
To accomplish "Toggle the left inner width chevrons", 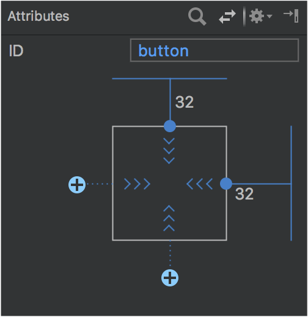I will [x=137, y=184].
